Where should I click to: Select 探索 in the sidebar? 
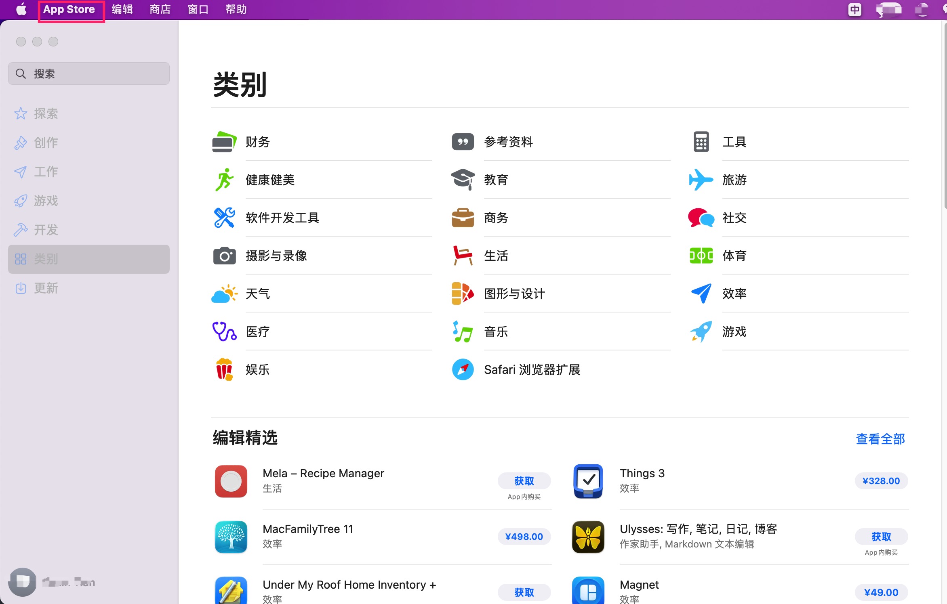[46, 113]
